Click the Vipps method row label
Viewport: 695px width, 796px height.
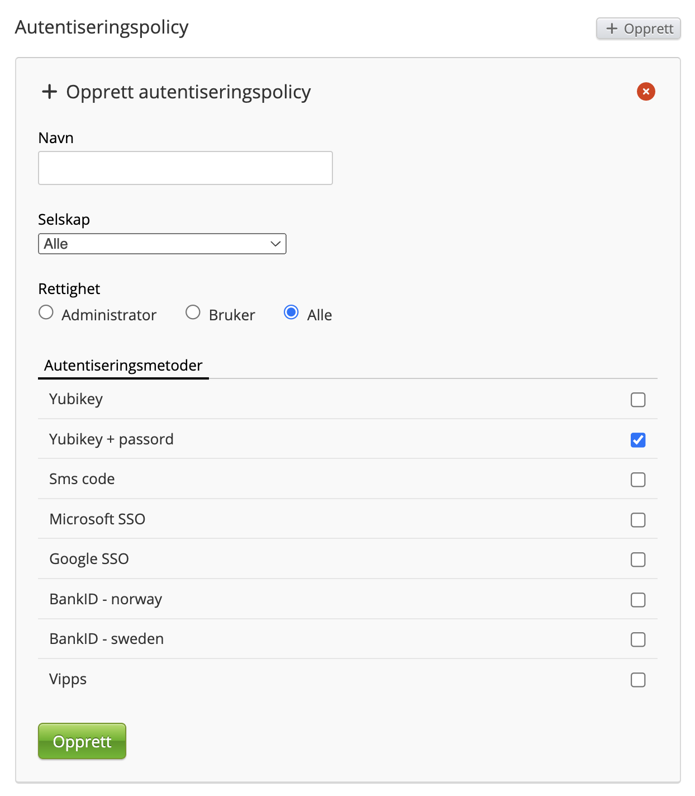(x=68, y=679)
